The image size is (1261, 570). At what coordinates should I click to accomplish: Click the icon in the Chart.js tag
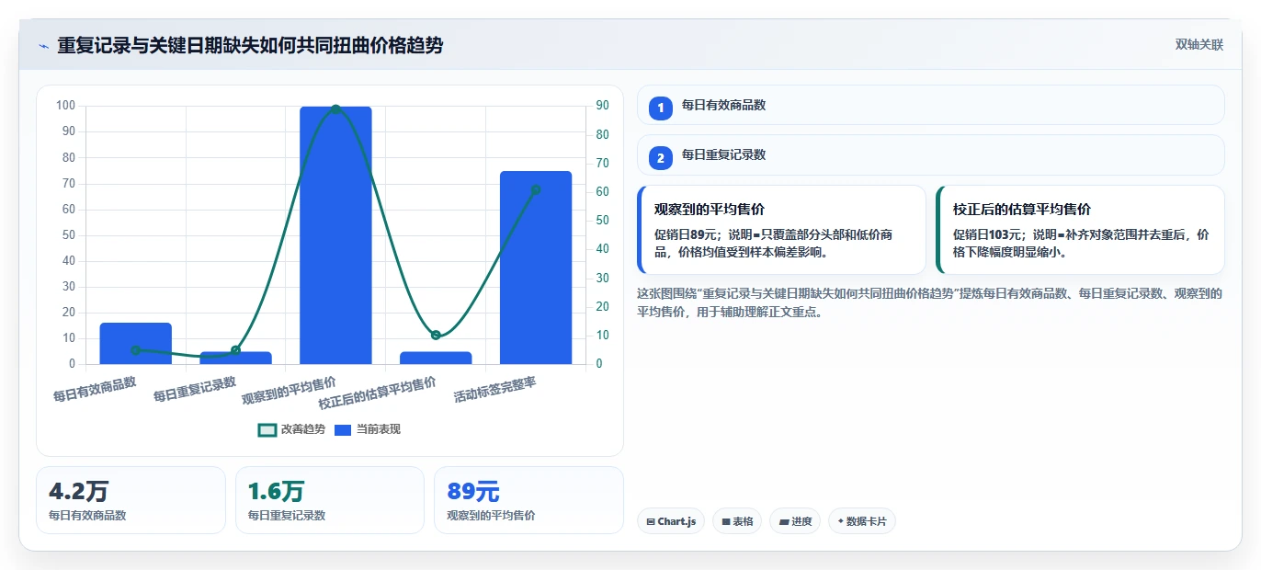[x=651, y=522]
